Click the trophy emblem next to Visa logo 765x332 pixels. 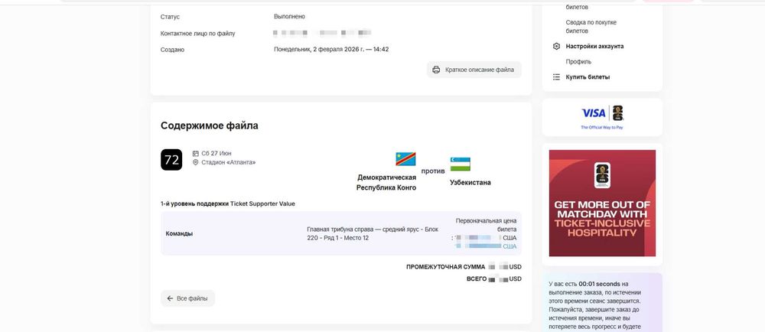(617, 113)
